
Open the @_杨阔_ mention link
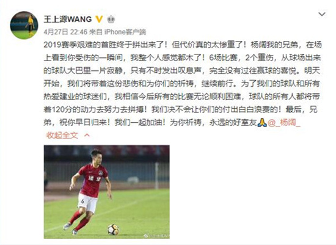coord(284,123)
